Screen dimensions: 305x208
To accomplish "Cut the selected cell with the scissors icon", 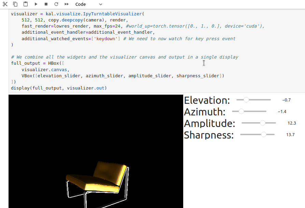I will (x=5, y=4).
